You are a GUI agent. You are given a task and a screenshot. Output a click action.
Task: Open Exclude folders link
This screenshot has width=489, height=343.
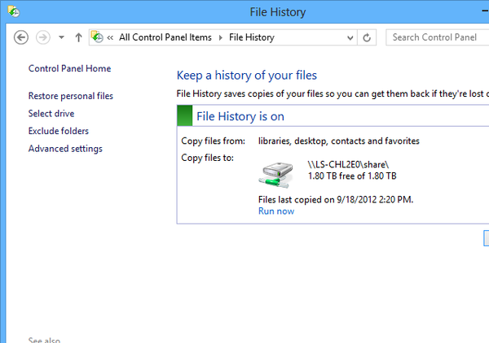point(59,131)
